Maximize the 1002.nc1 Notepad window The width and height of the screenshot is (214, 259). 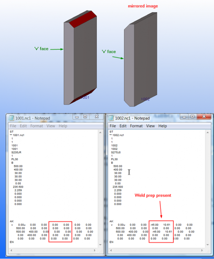click(192, 117)
